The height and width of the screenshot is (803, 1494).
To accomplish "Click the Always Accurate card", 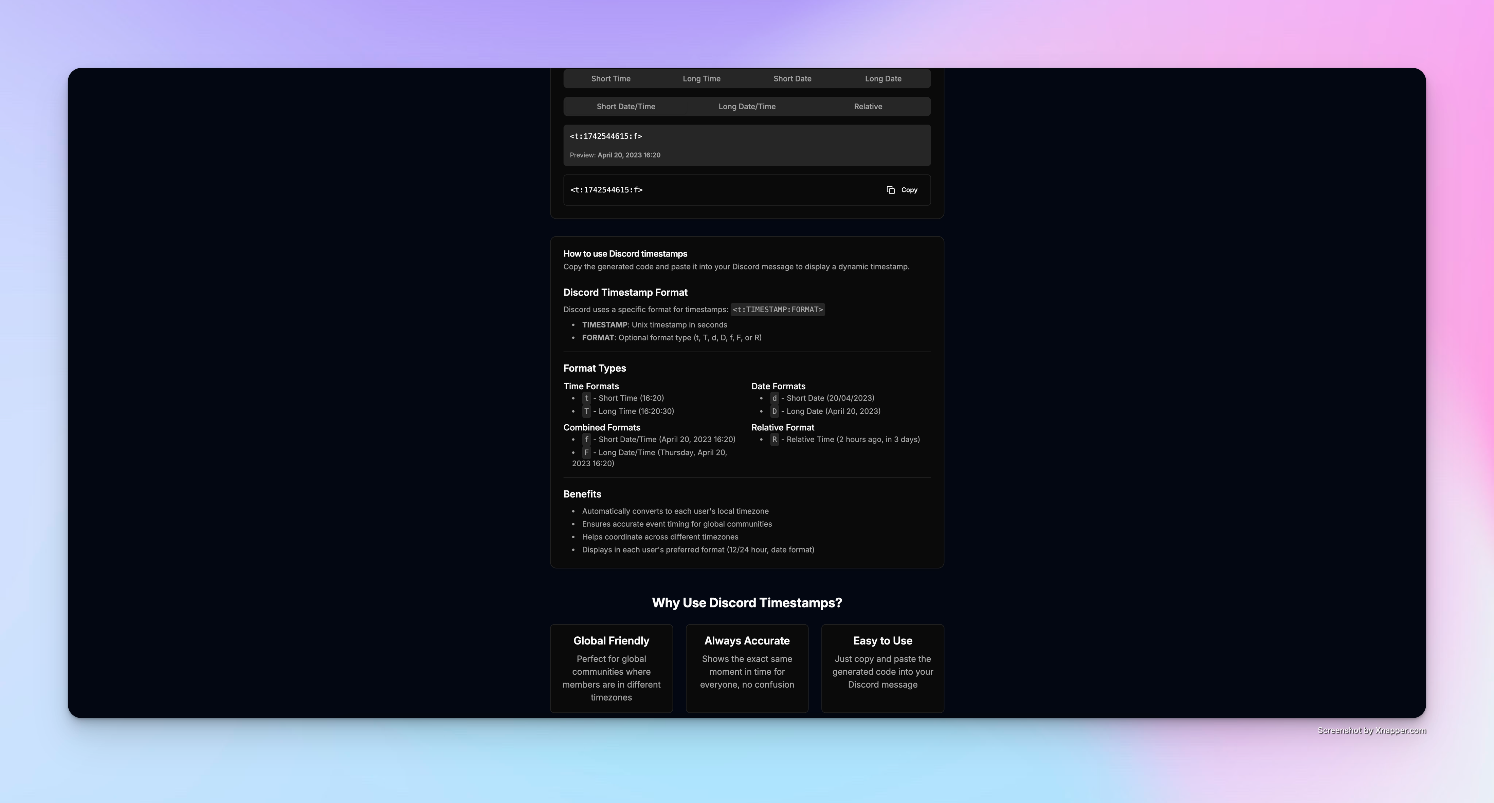I will (747, 669).
